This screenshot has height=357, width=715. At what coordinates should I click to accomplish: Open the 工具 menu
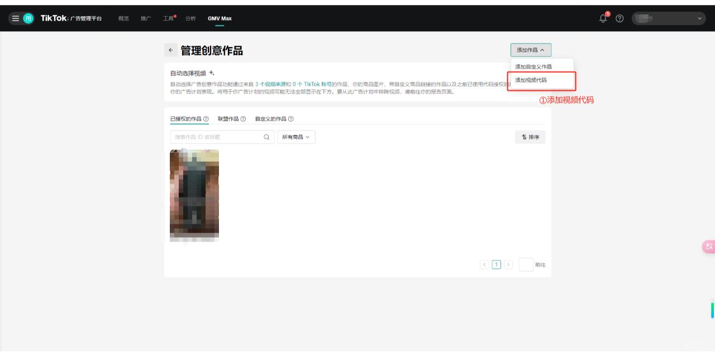169,18
